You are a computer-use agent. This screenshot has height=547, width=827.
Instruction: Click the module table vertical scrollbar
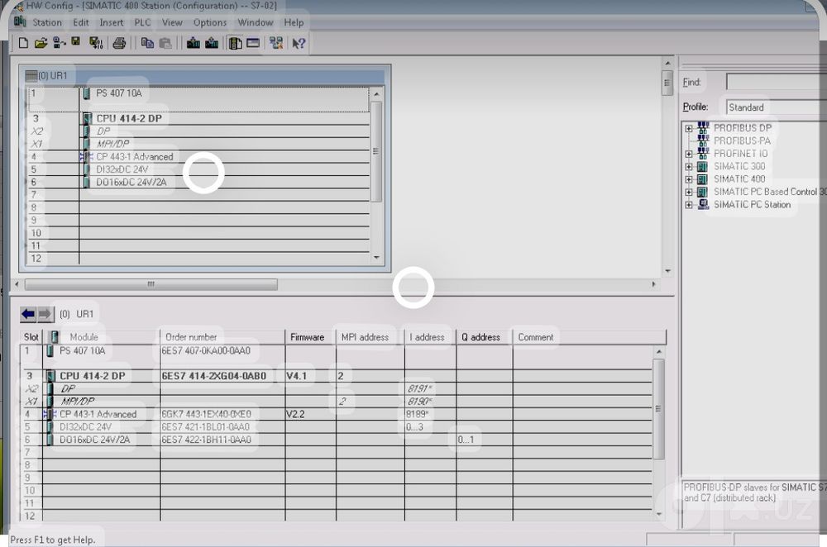click(658, 432)
